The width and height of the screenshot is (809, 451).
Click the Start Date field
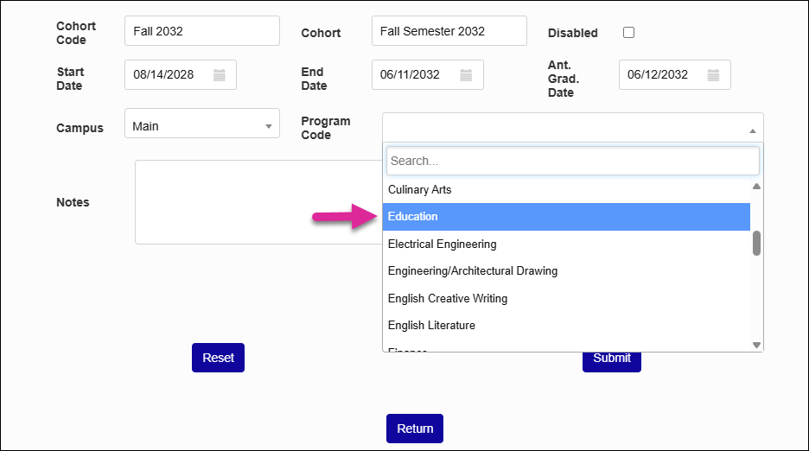[x=181, y=75]
